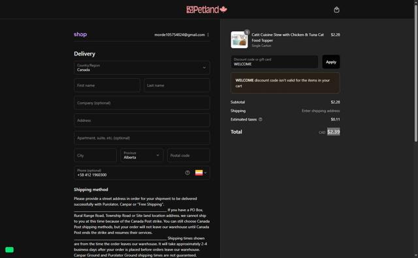Click the Subtotal amount $2.28
Screen dimensions: 418x258
point(335,102)
